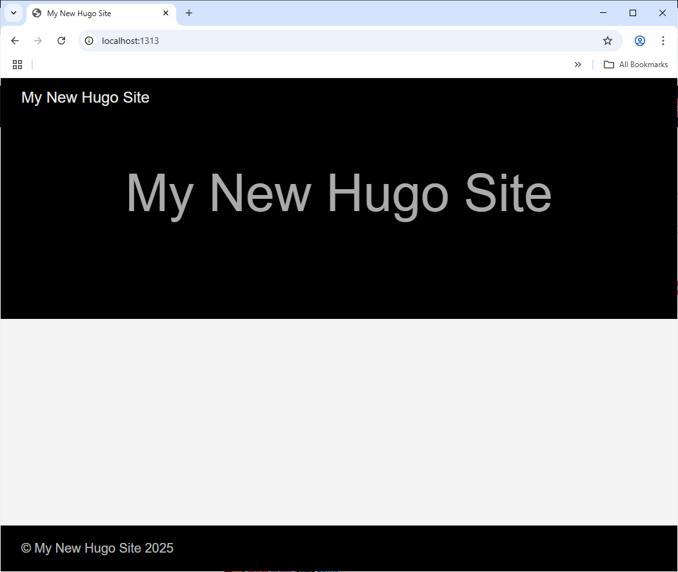Open the three-dot Chrome menu
Screen dimensions: 678x572
pos(663,40)
